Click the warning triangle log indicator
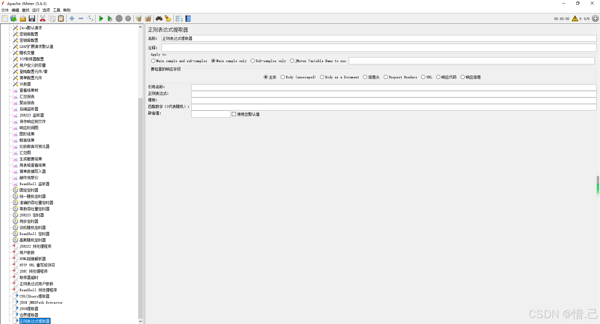This screenshot has height=324, width=600. pos(575,19)
